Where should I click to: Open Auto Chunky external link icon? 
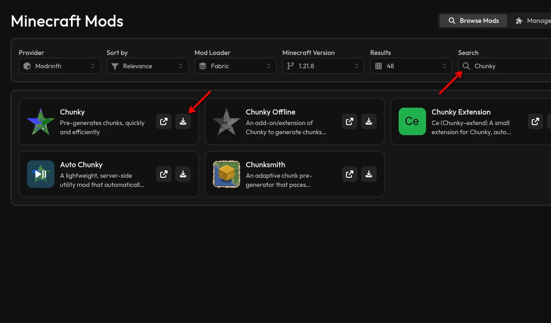tap(164, 174)
